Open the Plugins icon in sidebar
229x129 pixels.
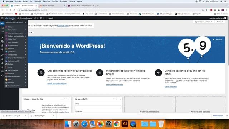click(x=3, y=59)
